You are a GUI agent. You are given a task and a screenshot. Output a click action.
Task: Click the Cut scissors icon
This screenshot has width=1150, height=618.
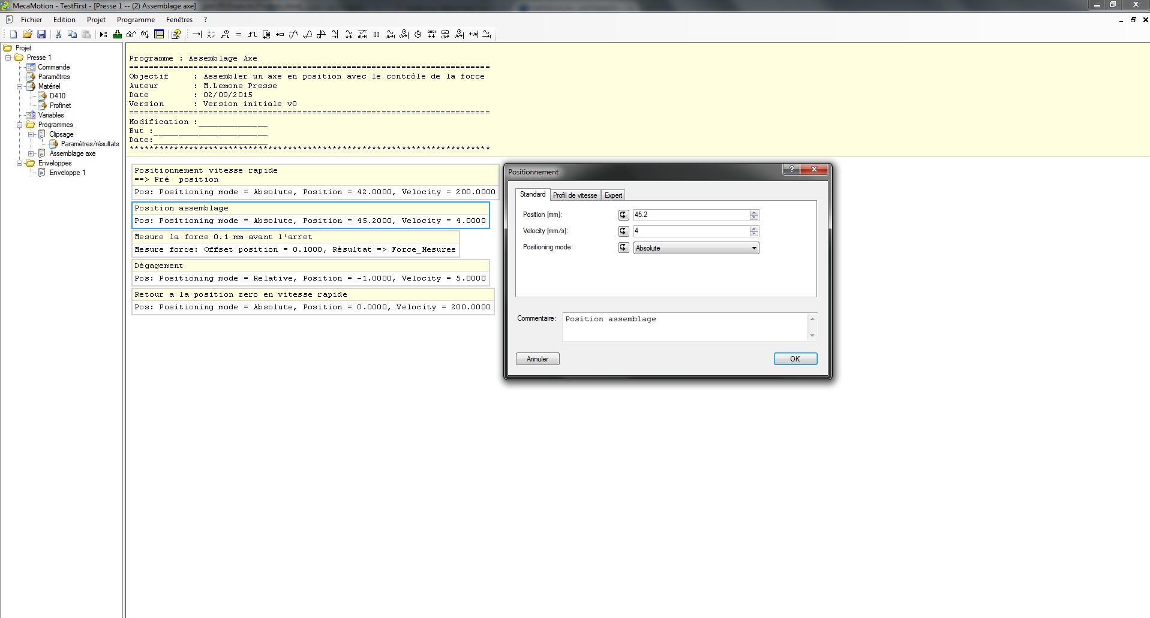[58, 34]
